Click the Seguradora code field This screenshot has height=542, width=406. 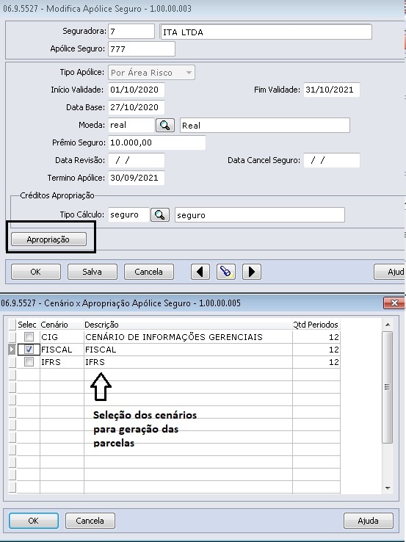(x=131, y=32)
